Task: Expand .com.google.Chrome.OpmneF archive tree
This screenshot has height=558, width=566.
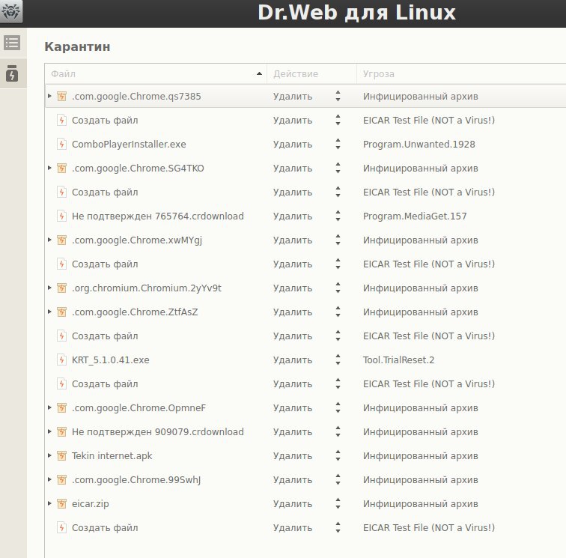Action: [50, 407]
